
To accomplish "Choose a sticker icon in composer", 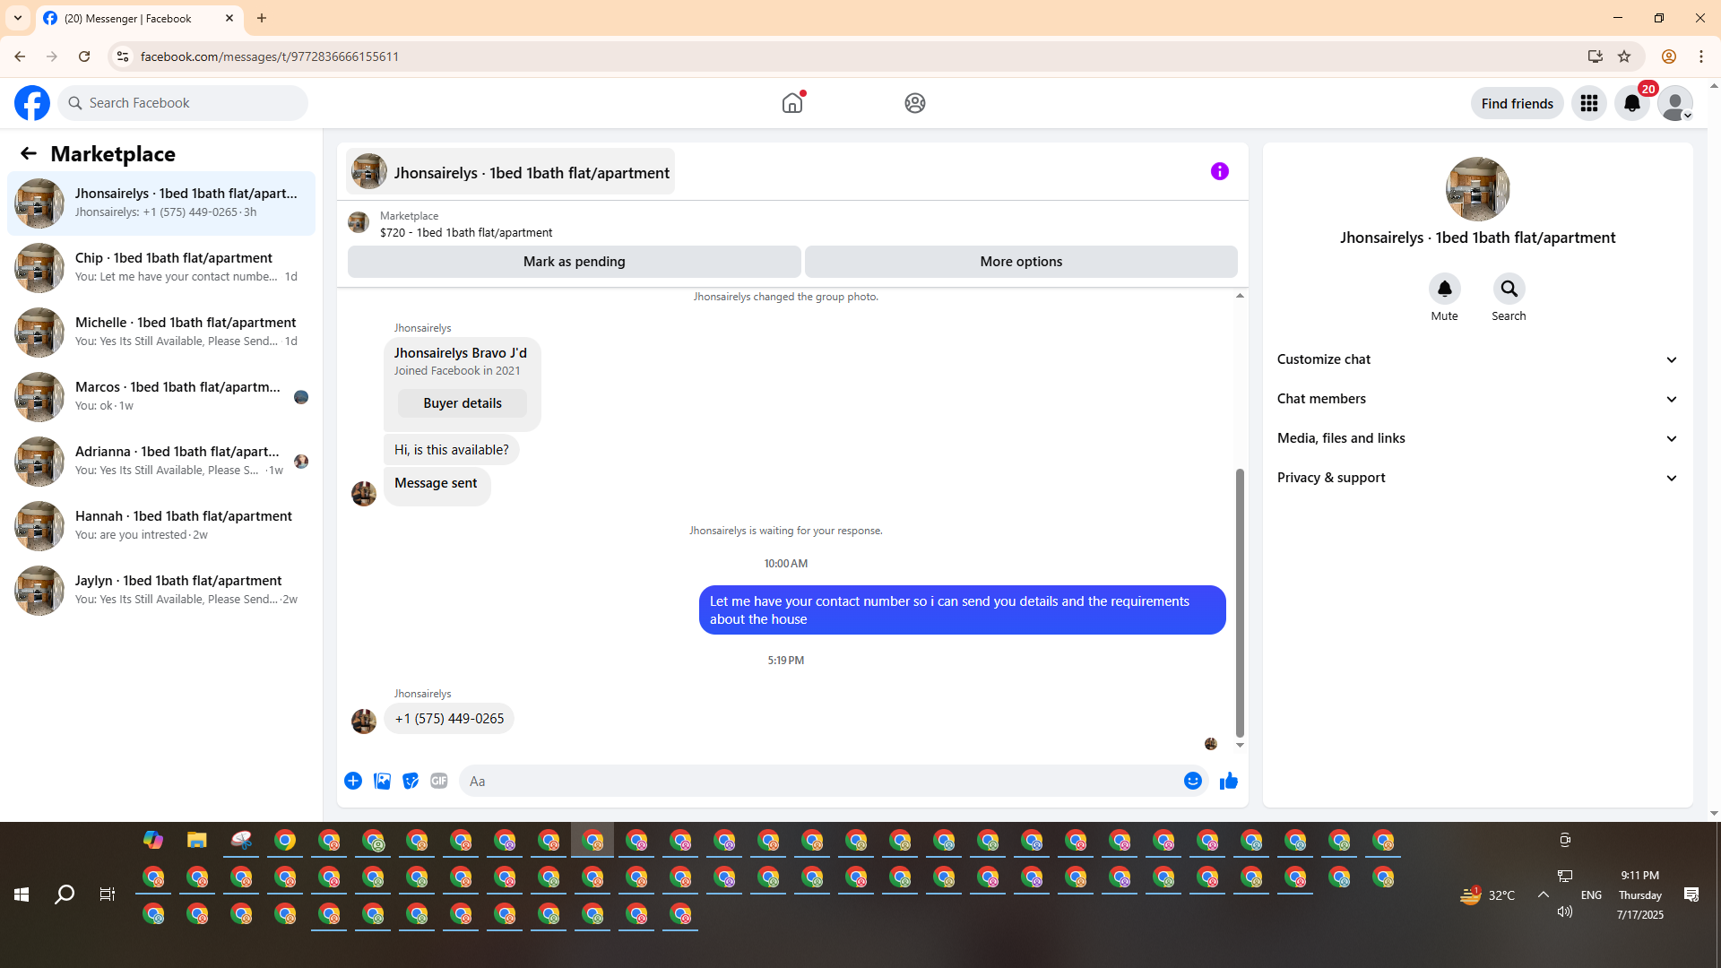I will pos(411,781).
